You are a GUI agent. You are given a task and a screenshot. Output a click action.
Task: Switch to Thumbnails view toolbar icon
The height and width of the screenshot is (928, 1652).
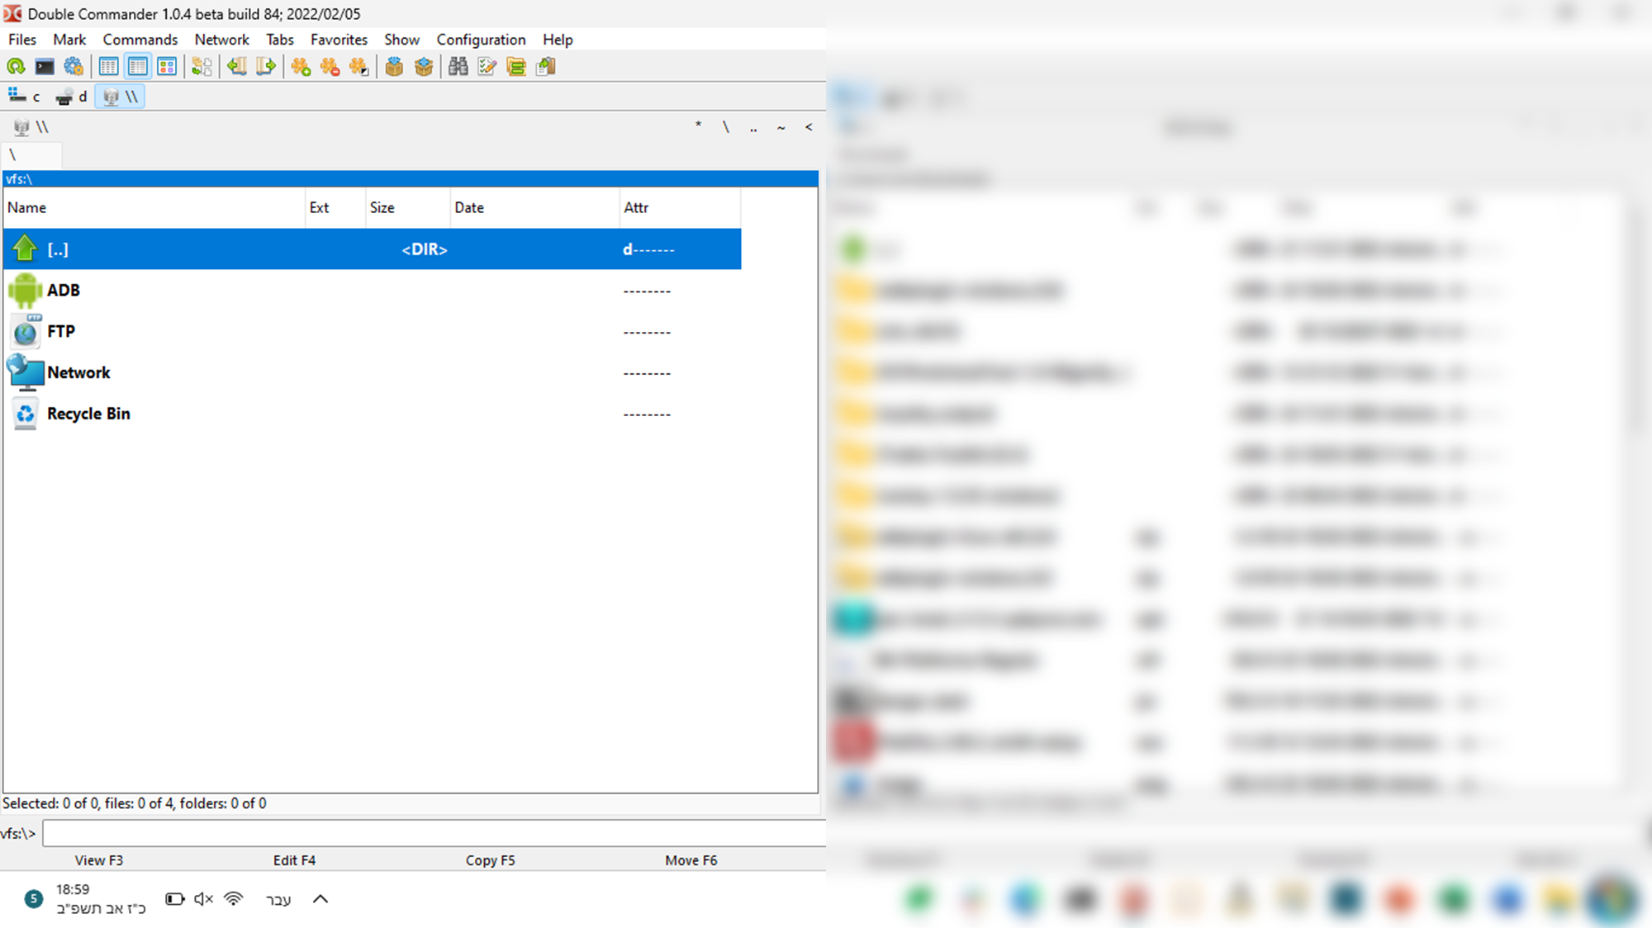tap(167, 67)
